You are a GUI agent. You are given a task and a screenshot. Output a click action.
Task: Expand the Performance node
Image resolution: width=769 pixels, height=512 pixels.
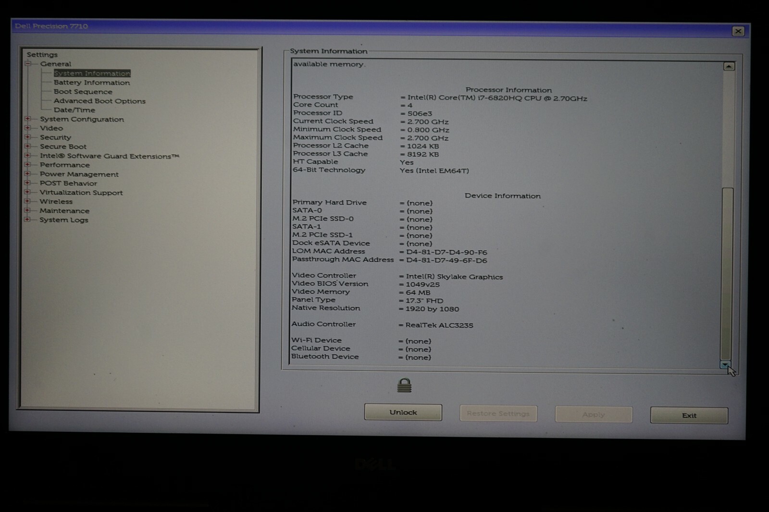(28, 165)
